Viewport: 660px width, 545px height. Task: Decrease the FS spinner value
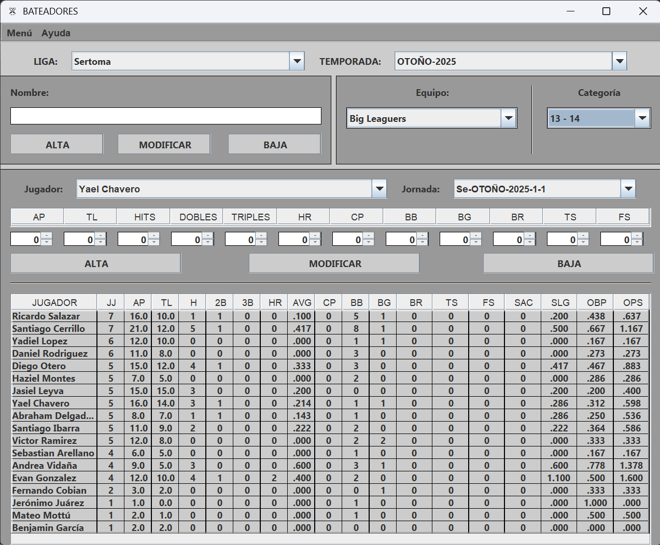tap(637, 242)
